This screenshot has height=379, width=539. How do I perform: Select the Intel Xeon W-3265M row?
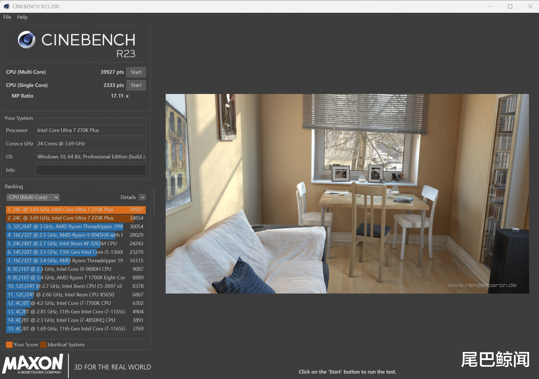(76, 244)
